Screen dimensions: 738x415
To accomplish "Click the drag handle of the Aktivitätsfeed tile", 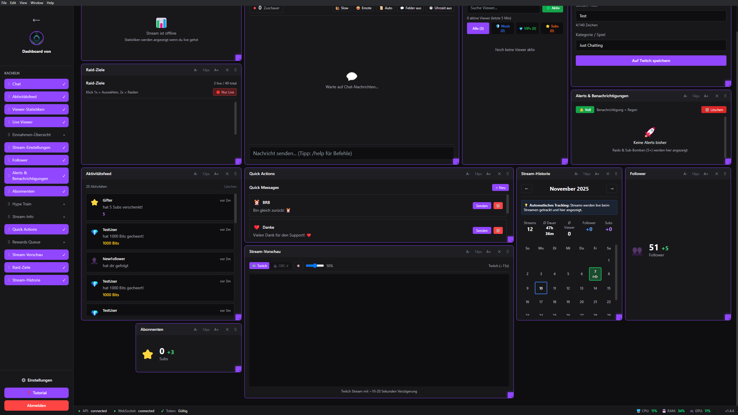I will pos(236,174).
